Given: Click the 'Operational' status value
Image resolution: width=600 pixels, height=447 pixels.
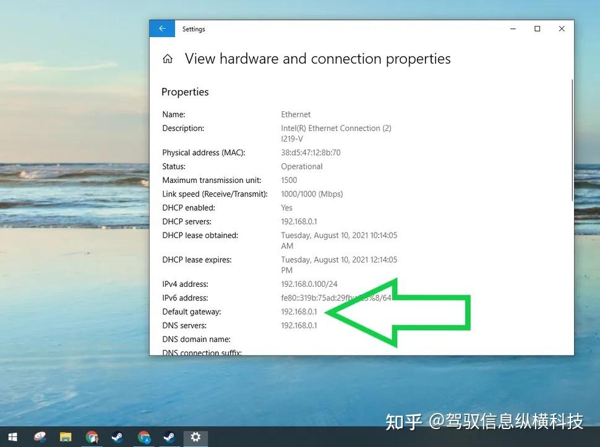Looking at the screenshot, I should 301,166.
